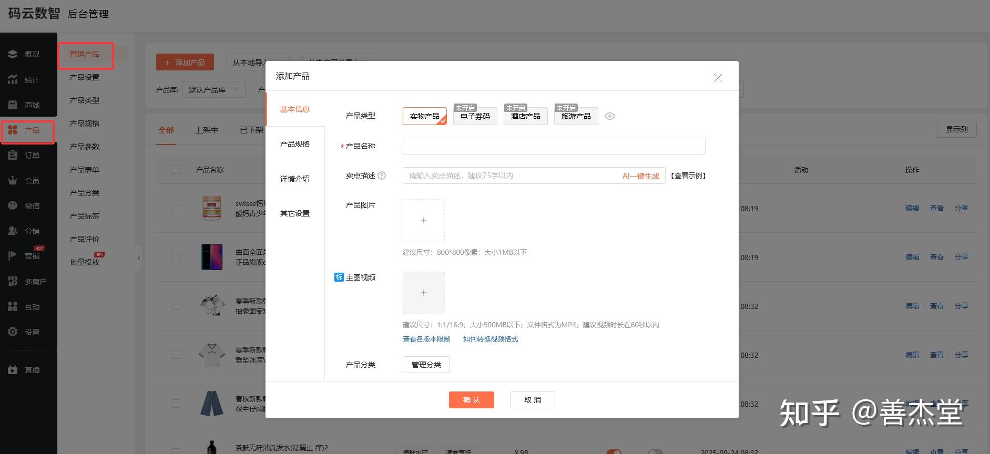Select the 产品 sidebar icon
The height and width of the screenshot is (454, 990).
click(13, 130)
